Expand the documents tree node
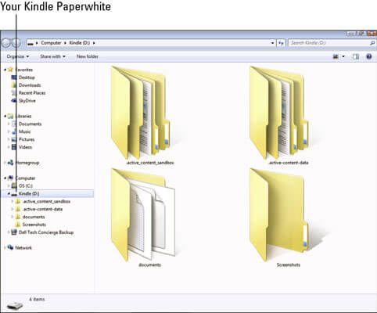This screenshot has height=313, width=377. coord(13,217)
